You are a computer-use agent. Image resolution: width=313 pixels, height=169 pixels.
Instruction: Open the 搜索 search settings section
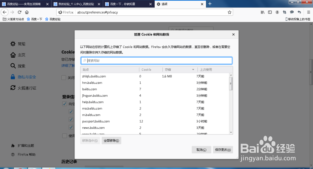coord(18,66)
